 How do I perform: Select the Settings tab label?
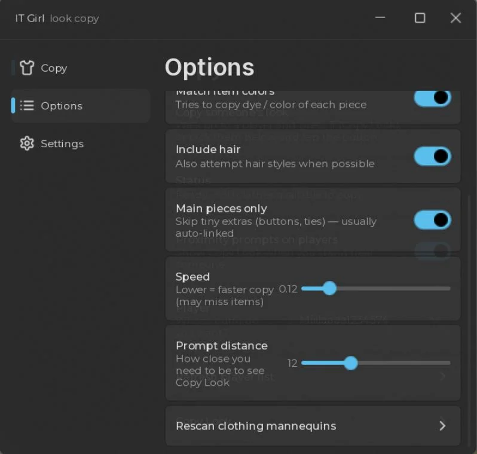[62, 144]
